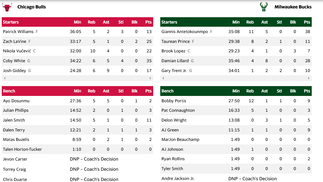The image size is (323, 182).
Task: Click left scroll arrow under Bulls starters
Action: 4,78
